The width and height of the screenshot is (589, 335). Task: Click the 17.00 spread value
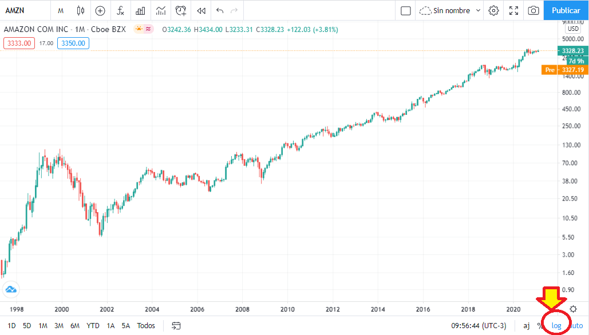tap(46, 43)
